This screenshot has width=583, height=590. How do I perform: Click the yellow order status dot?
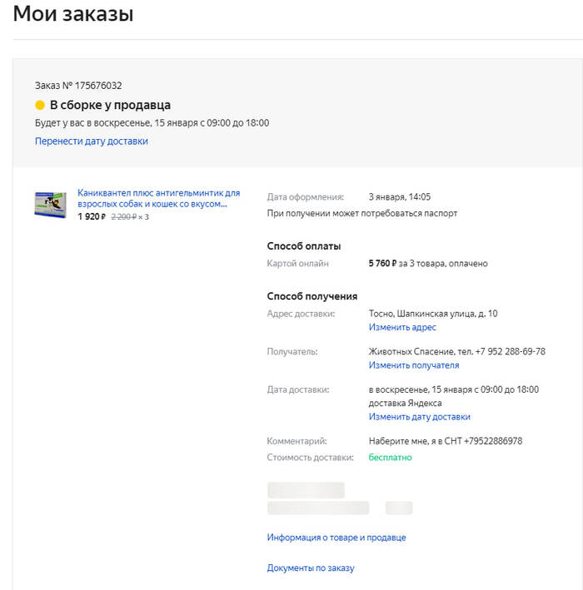coord(39,106)
